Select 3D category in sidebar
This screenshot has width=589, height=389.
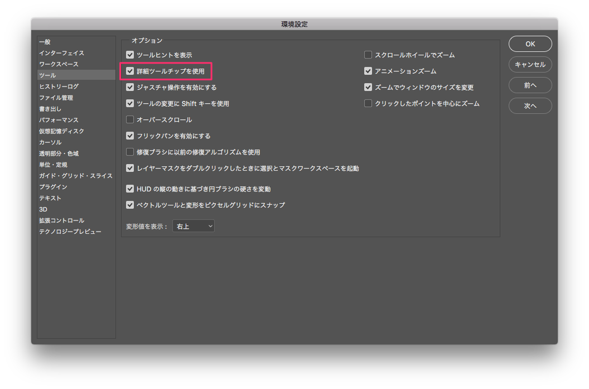(x=76, y=209)
